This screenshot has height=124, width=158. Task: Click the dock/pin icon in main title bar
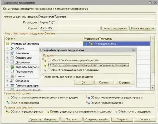150,3
